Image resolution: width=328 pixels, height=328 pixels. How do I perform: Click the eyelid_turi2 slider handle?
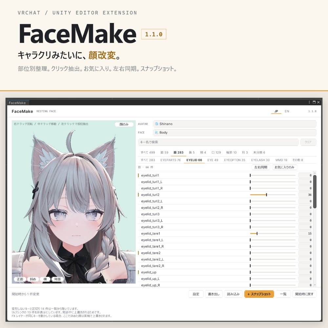point(266,195)
